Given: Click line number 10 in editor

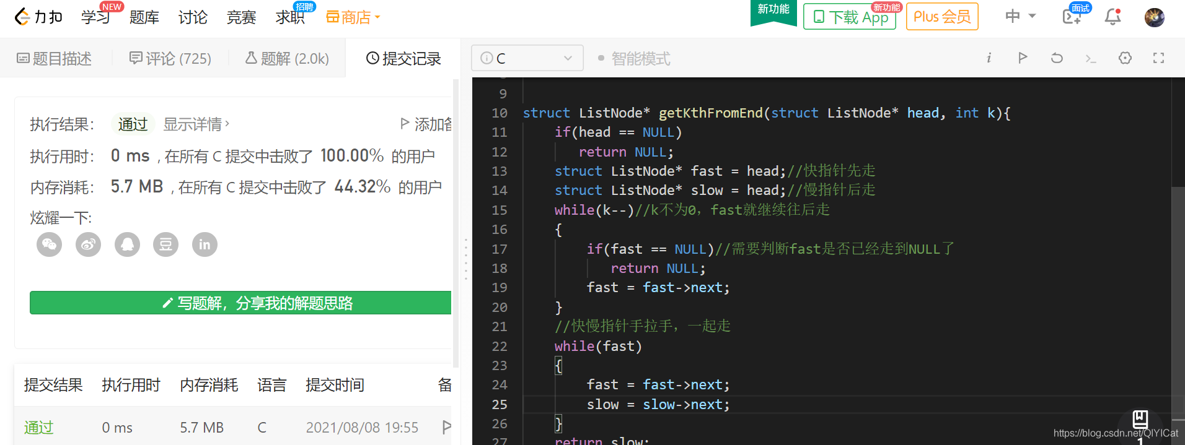Looking at the screenshot, I should tap(500, 113).
